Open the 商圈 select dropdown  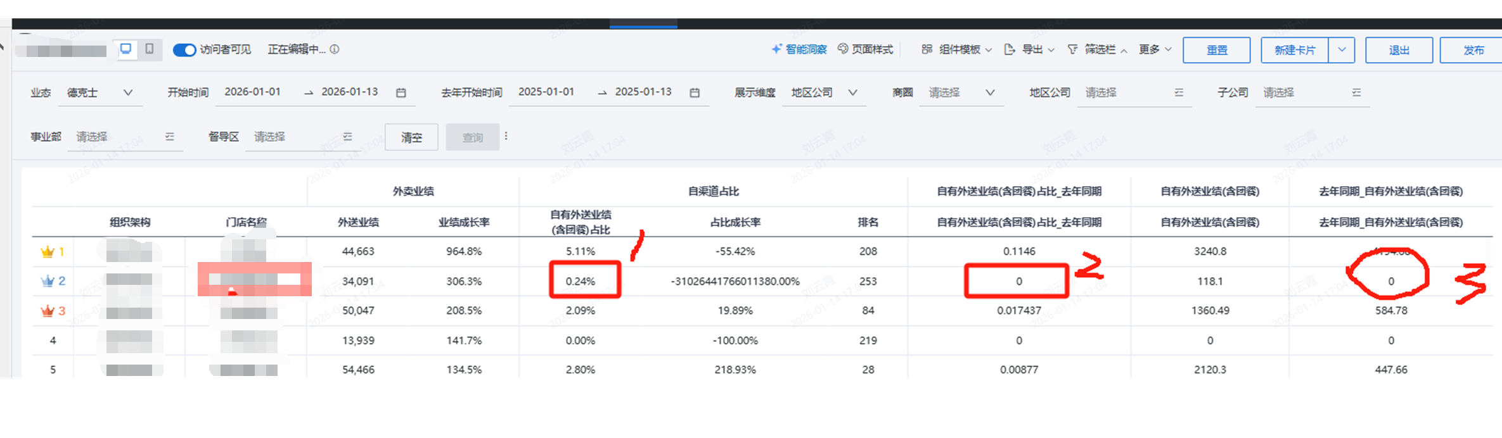pos(961,92)
